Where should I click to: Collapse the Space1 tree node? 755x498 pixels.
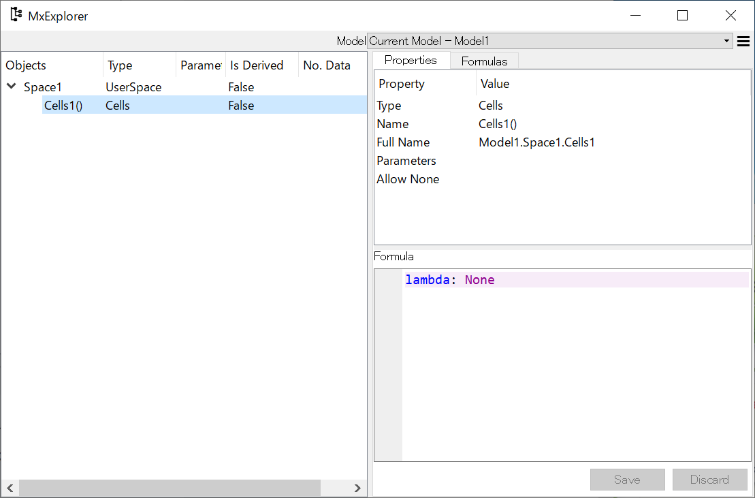(12, 87)
